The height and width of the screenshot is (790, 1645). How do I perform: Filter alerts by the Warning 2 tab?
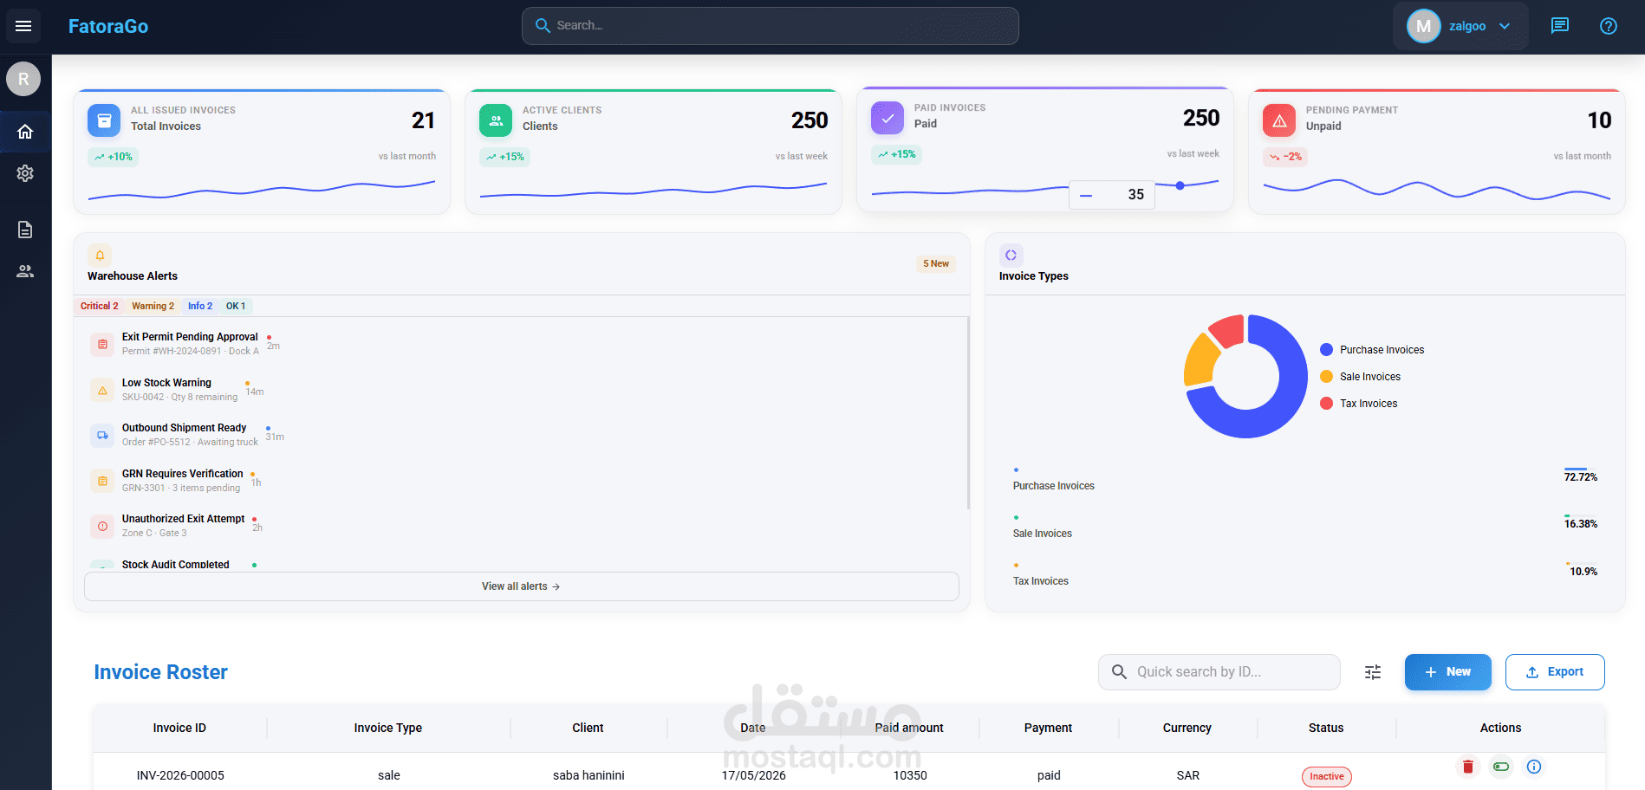coord(153,306)
